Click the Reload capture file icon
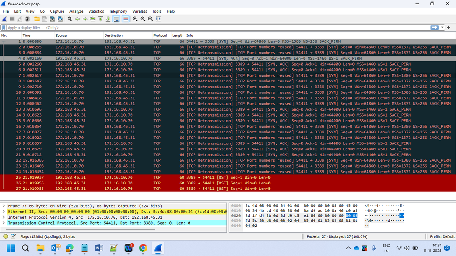 click(x=60, y=19)
